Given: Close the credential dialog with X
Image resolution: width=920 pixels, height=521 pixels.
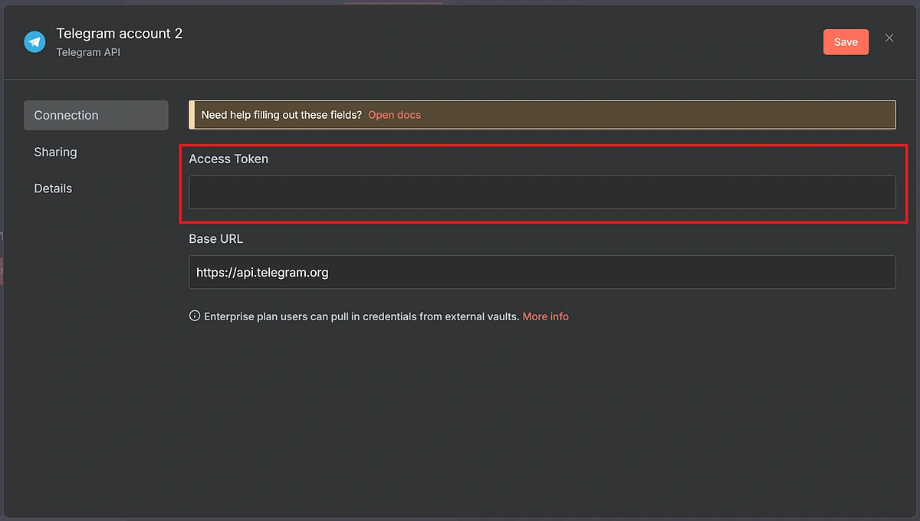Looking at the screenshot, I should [889, 38].
